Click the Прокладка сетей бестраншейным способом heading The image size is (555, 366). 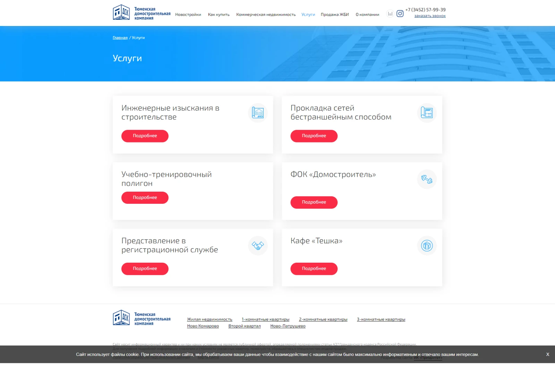coord(341,113)
